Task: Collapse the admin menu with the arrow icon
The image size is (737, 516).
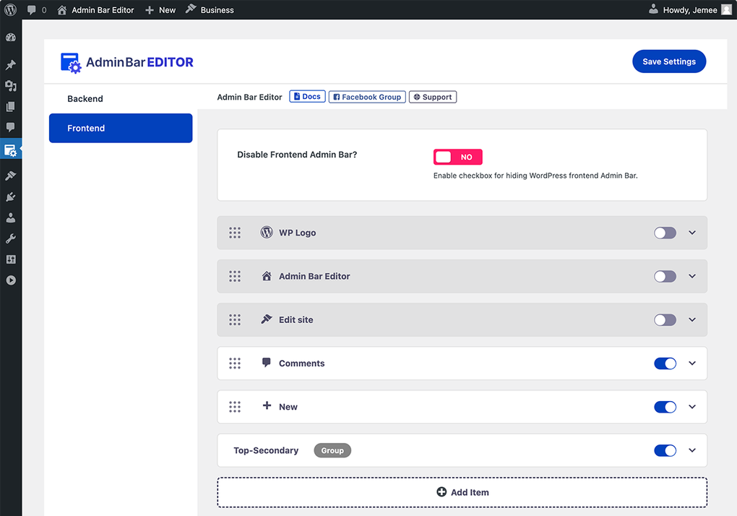Action: point(11,280)
